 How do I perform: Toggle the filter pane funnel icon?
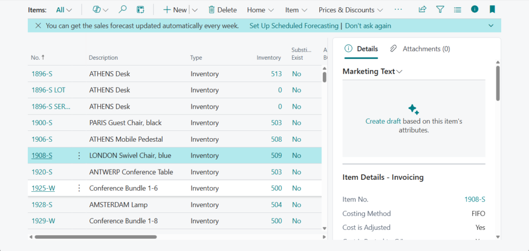[440, 10]
